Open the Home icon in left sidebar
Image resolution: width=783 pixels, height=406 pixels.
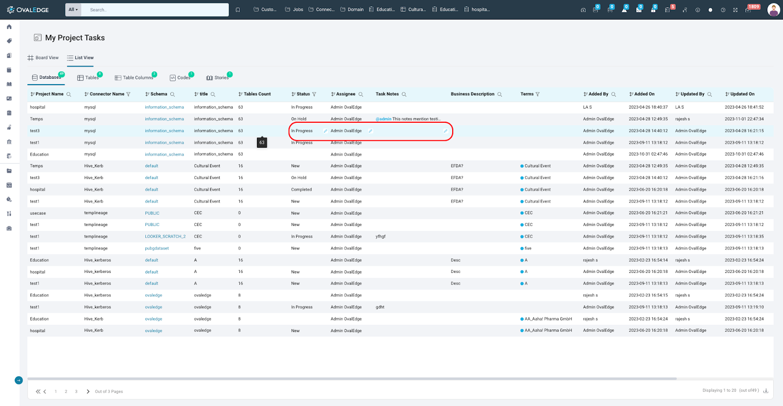click(x=9, y=27)
